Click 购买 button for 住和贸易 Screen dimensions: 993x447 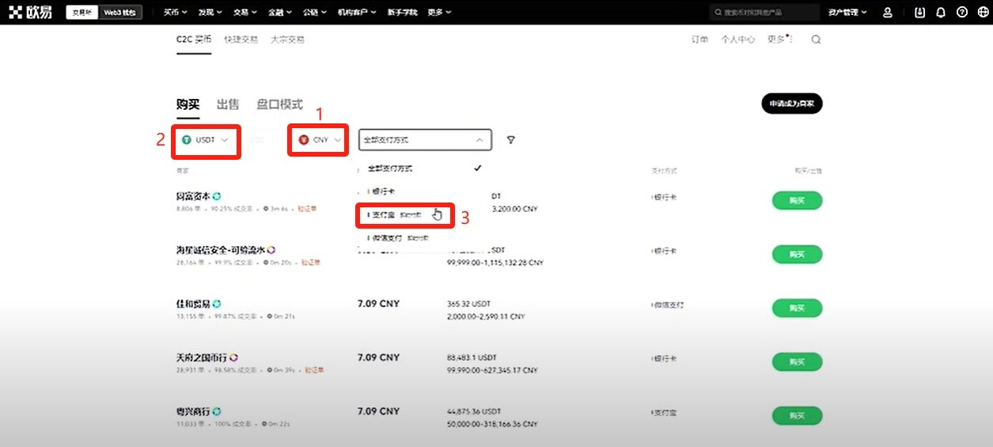(796, 308)
